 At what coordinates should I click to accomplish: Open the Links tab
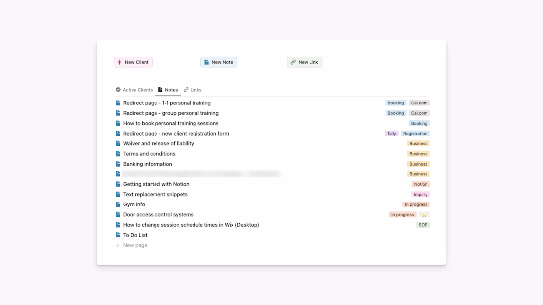(193, 90)
